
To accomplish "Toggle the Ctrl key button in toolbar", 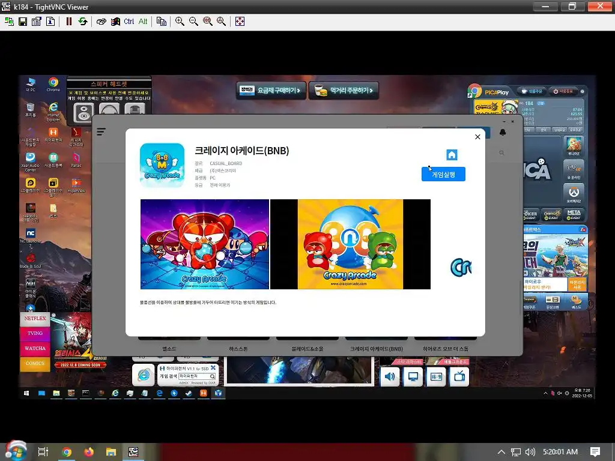I will pyautogui.click(x=129, y=22).
